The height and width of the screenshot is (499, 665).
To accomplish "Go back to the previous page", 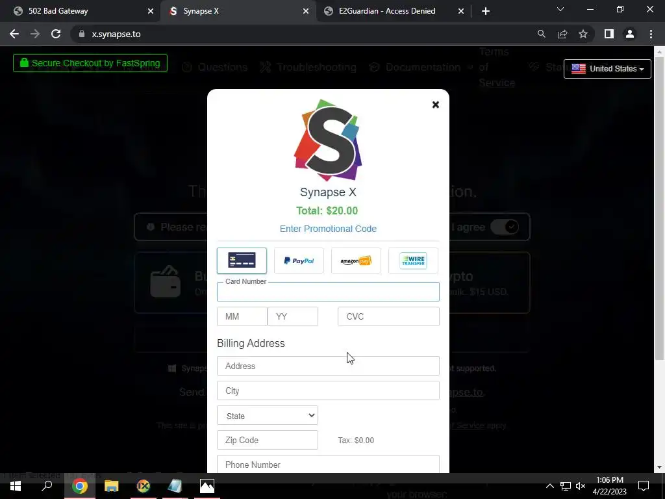I will [14, 34].
